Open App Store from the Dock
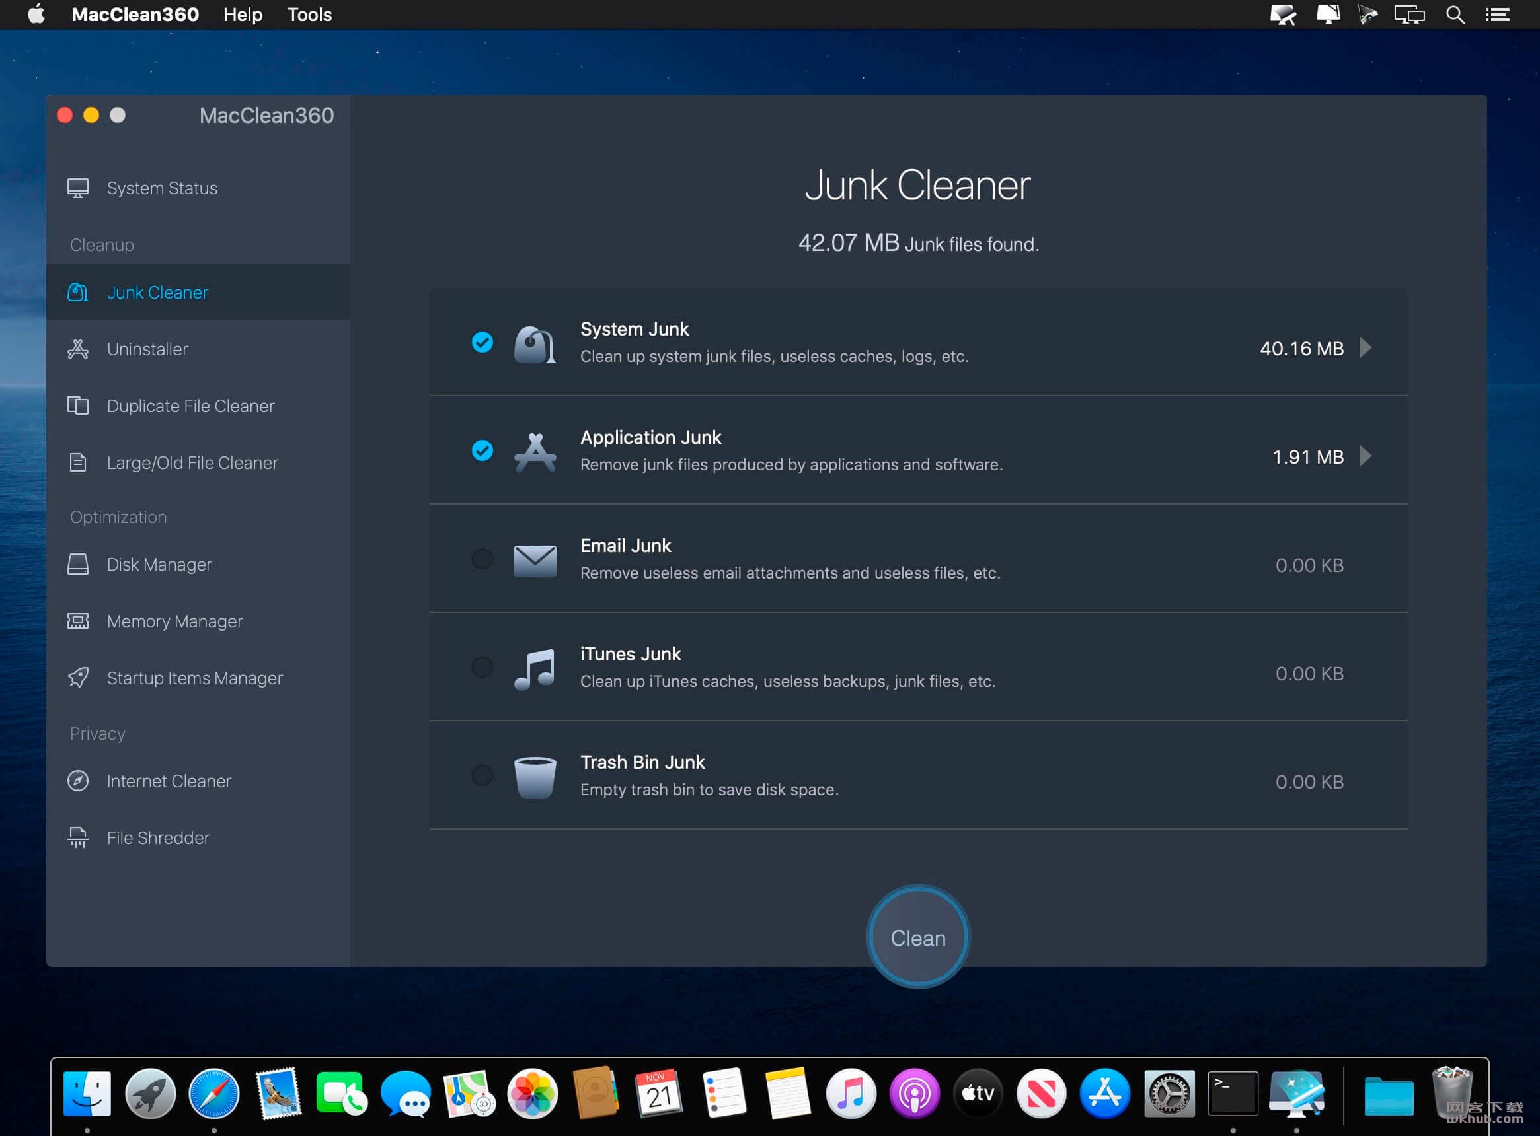This screenshot has height=1136, width=1540. tap(1105, 1092)
